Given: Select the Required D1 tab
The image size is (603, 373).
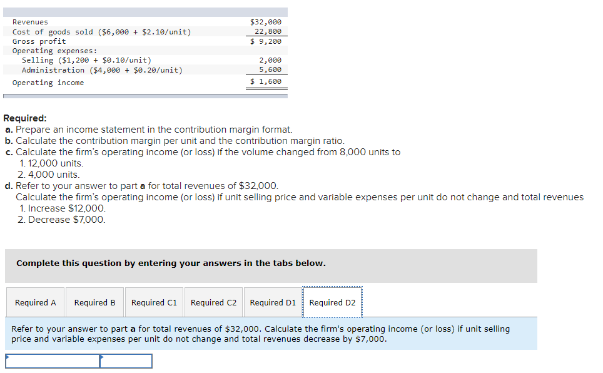Looking at the screenshot, I should pos(273,302).
